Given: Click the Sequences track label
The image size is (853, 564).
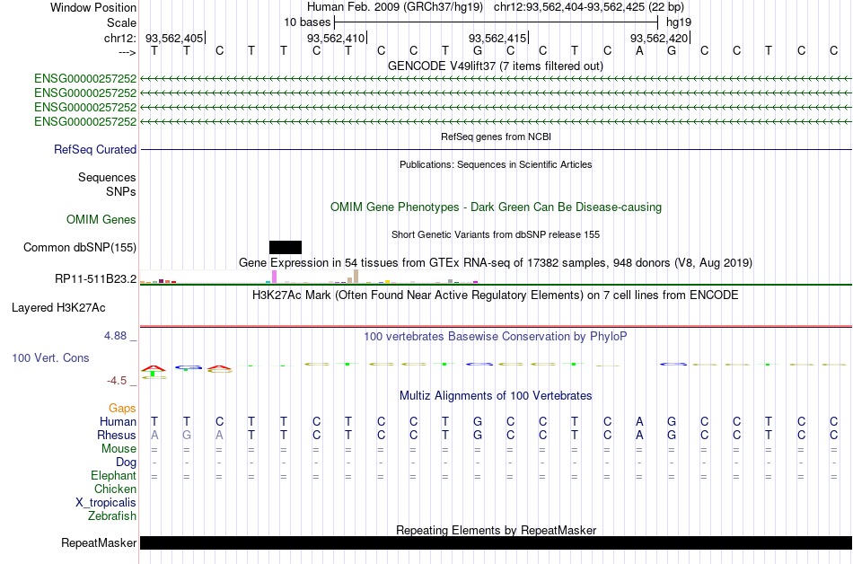Looking at the screenshot, I should [107, 177].
